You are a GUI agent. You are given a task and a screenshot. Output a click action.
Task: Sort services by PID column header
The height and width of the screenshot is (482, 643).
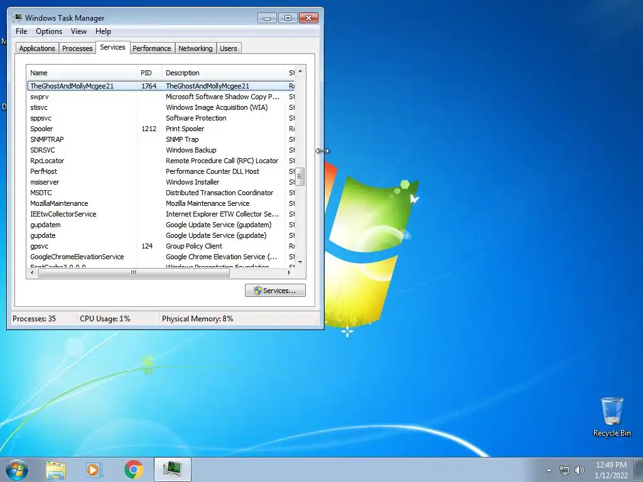tap(149, 73)
